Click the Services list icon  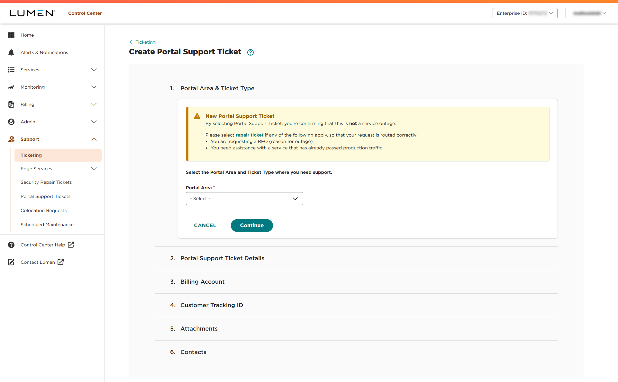click(x=11, y=70)
